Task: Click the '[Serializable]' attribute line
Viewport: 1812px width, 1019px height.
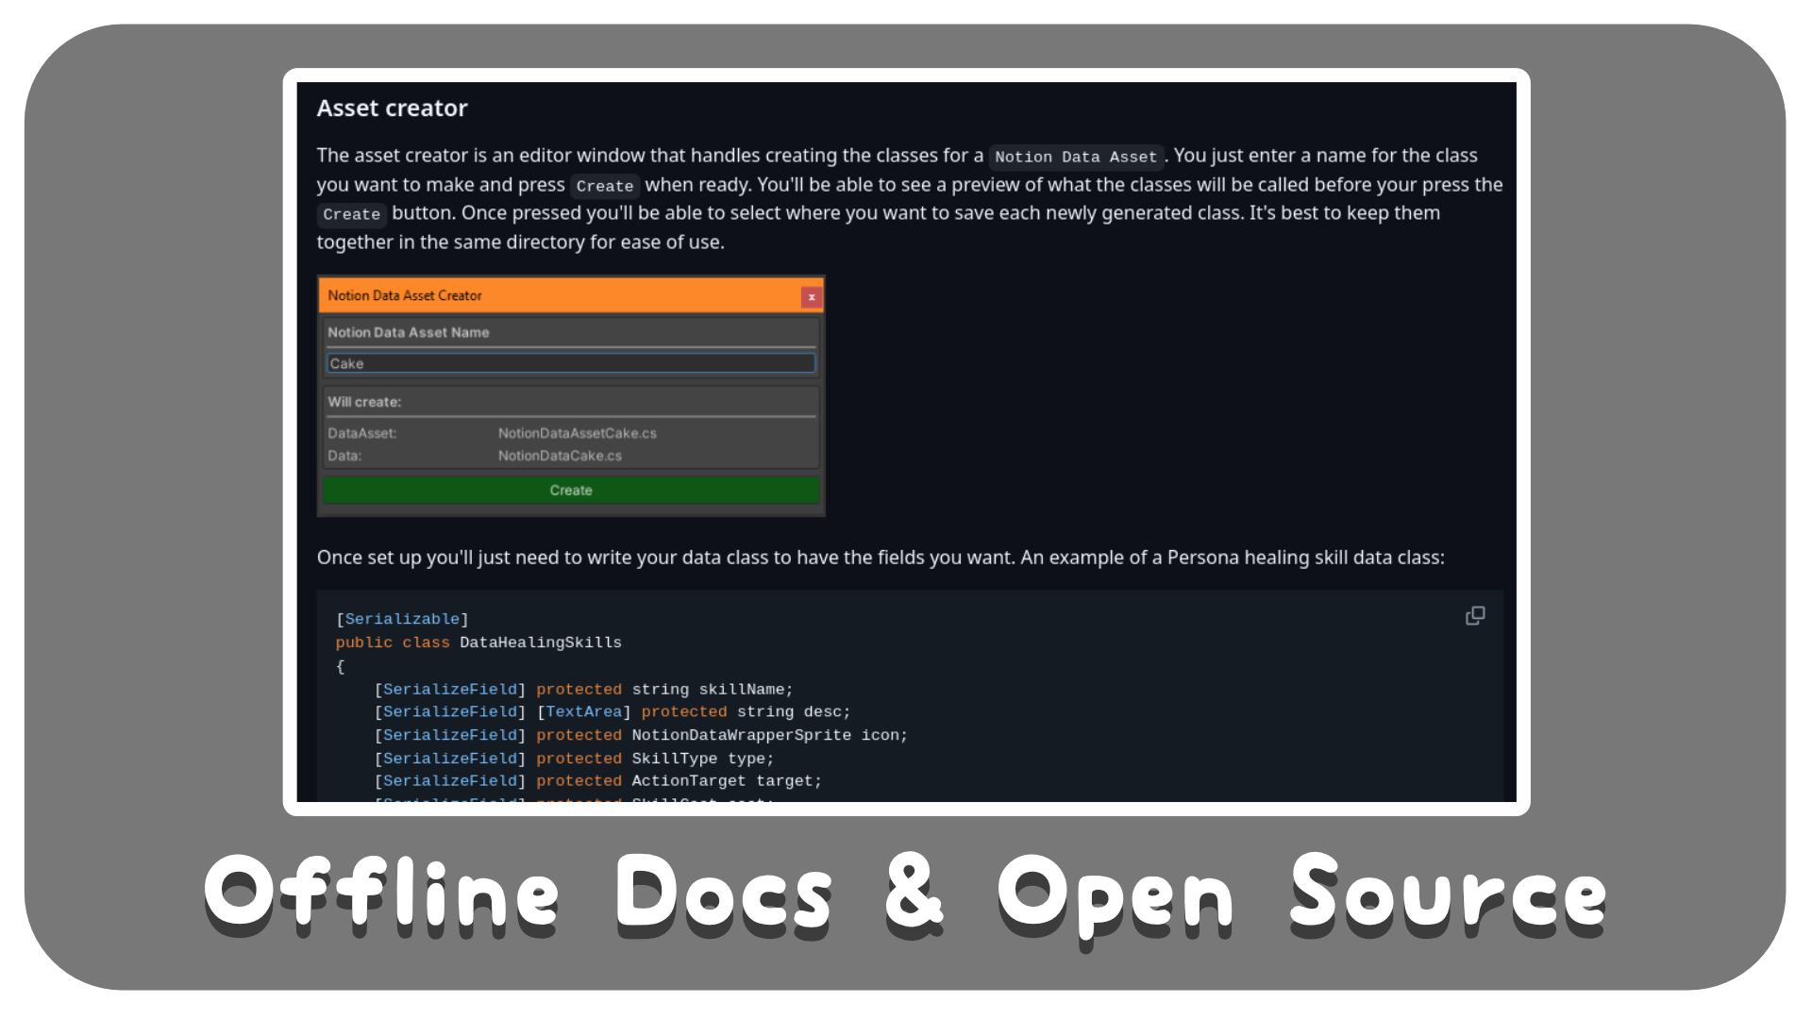Action: pyautogui.click(x=402, y=619)
